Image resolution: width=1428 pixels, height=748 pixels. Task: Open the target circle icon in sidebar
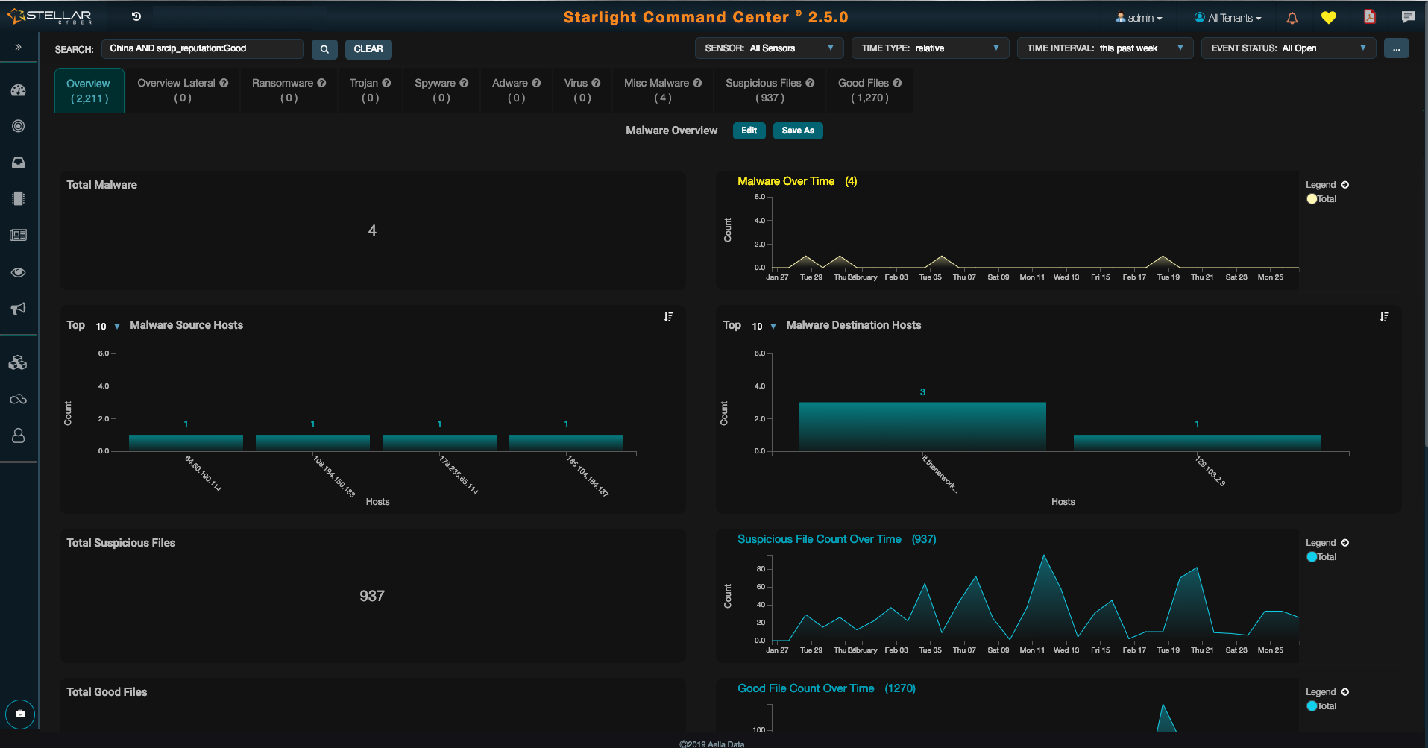point(19,126)
